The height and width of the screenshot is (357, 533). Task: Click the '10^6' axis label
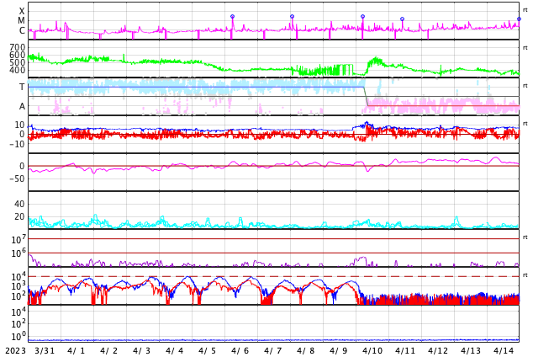(x=18, y=253)
